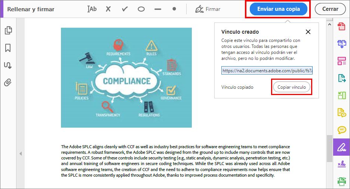Screen dimensions: 350x189
Task: Open the Create PDF tool
Action: pos(341,26)
